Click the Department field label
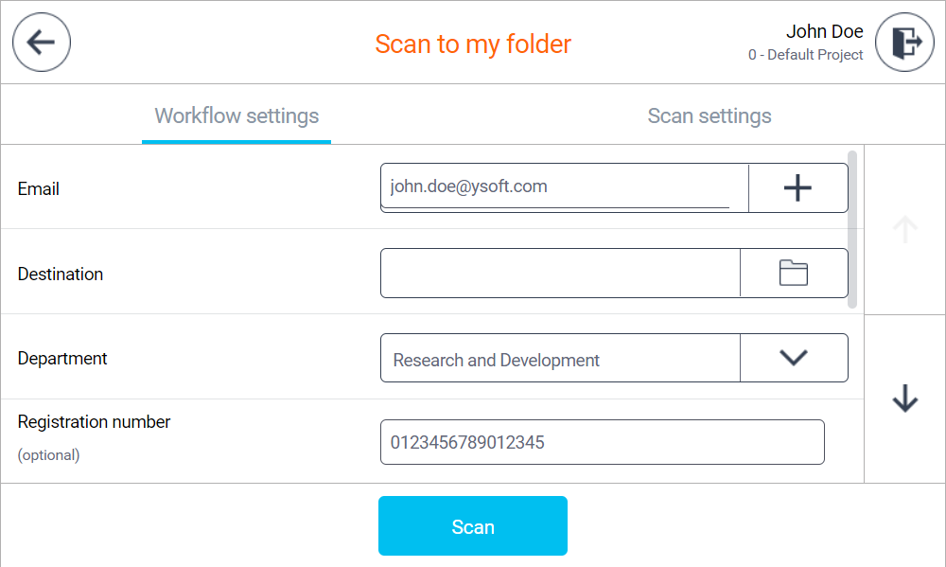946x567 pixels. point(62,359)
